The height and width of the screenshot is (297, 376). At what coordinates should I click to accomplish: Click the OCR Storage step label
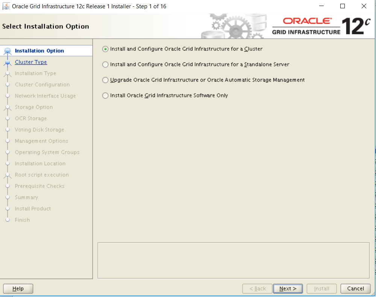(x=31, y=118)
